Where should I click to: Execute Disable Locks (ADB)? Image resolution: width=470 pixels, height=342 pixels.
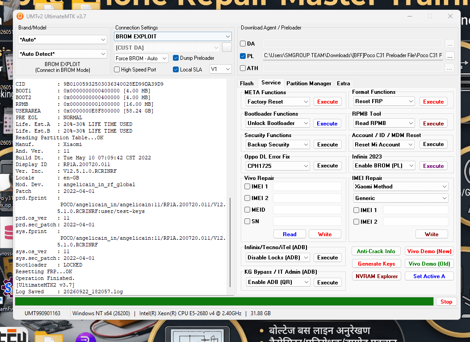point(327,258)
